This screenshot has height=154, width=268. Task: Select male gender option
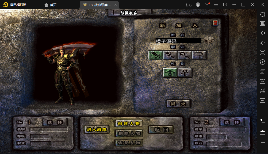pos(170,73)
